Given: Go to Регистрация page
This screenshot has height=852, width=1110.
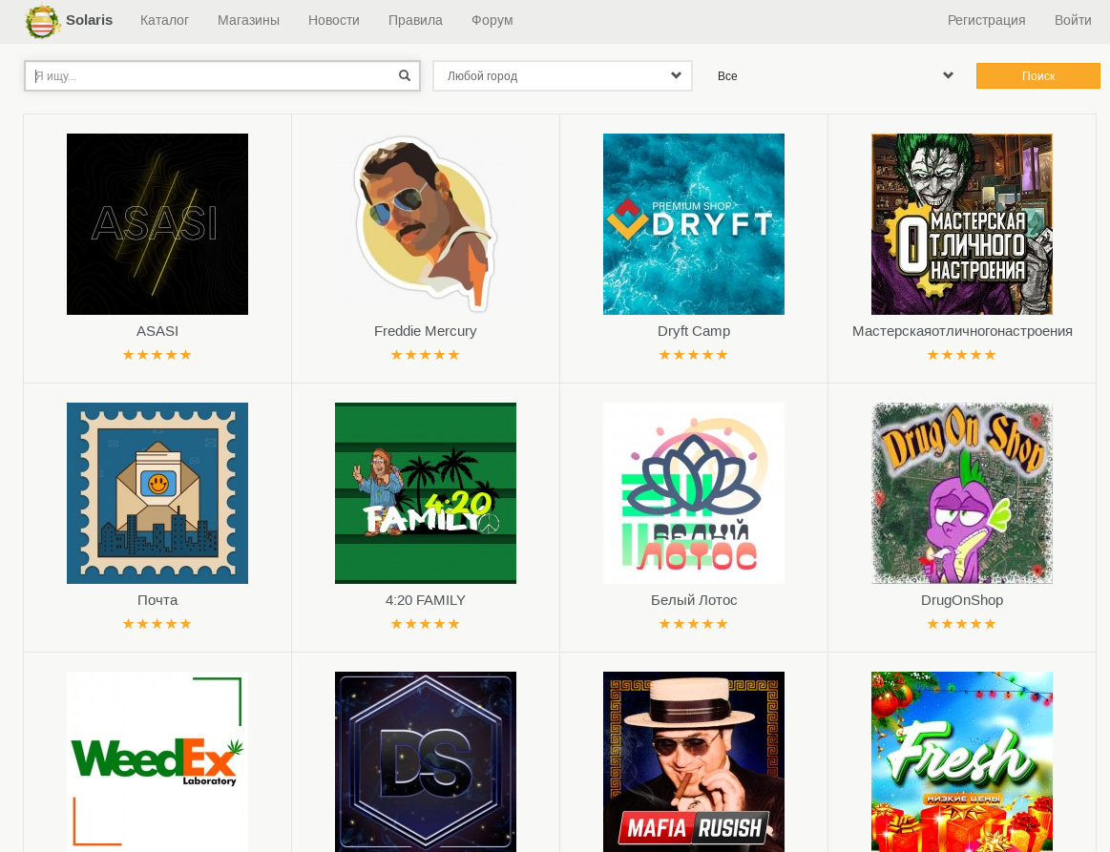Looking at the screenshot, I should [x=986, y=21].
